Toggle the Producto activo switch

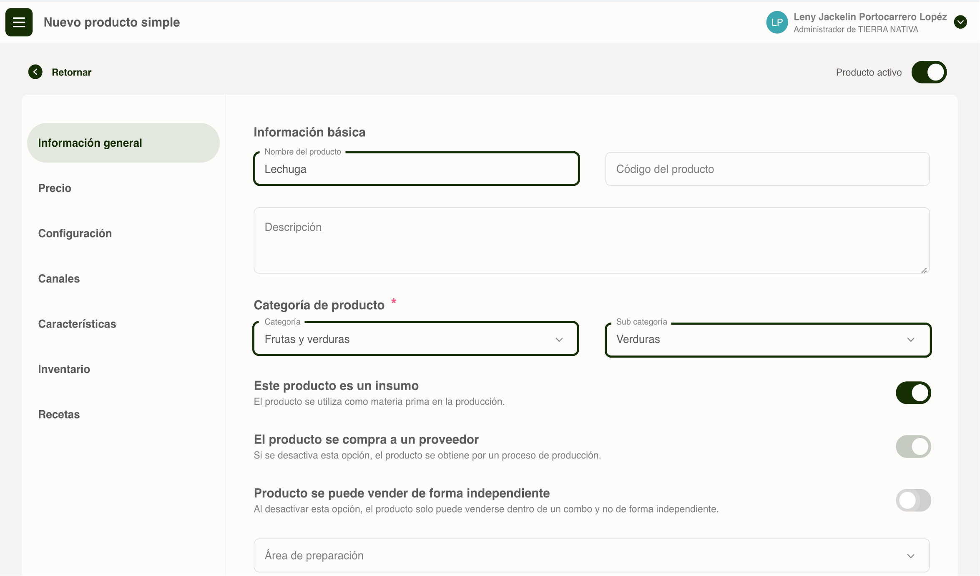[x=929, y=72]
